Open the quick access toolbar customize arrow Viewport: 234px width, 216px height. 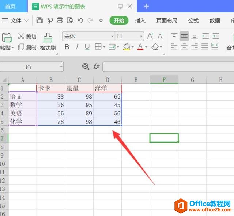[101, 20]
